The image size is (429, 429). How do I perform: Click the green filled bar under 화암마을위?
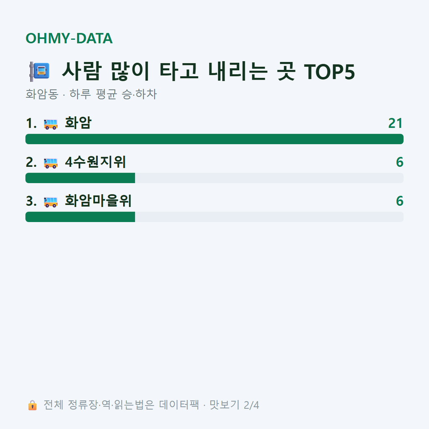click(x=80, y=217)
